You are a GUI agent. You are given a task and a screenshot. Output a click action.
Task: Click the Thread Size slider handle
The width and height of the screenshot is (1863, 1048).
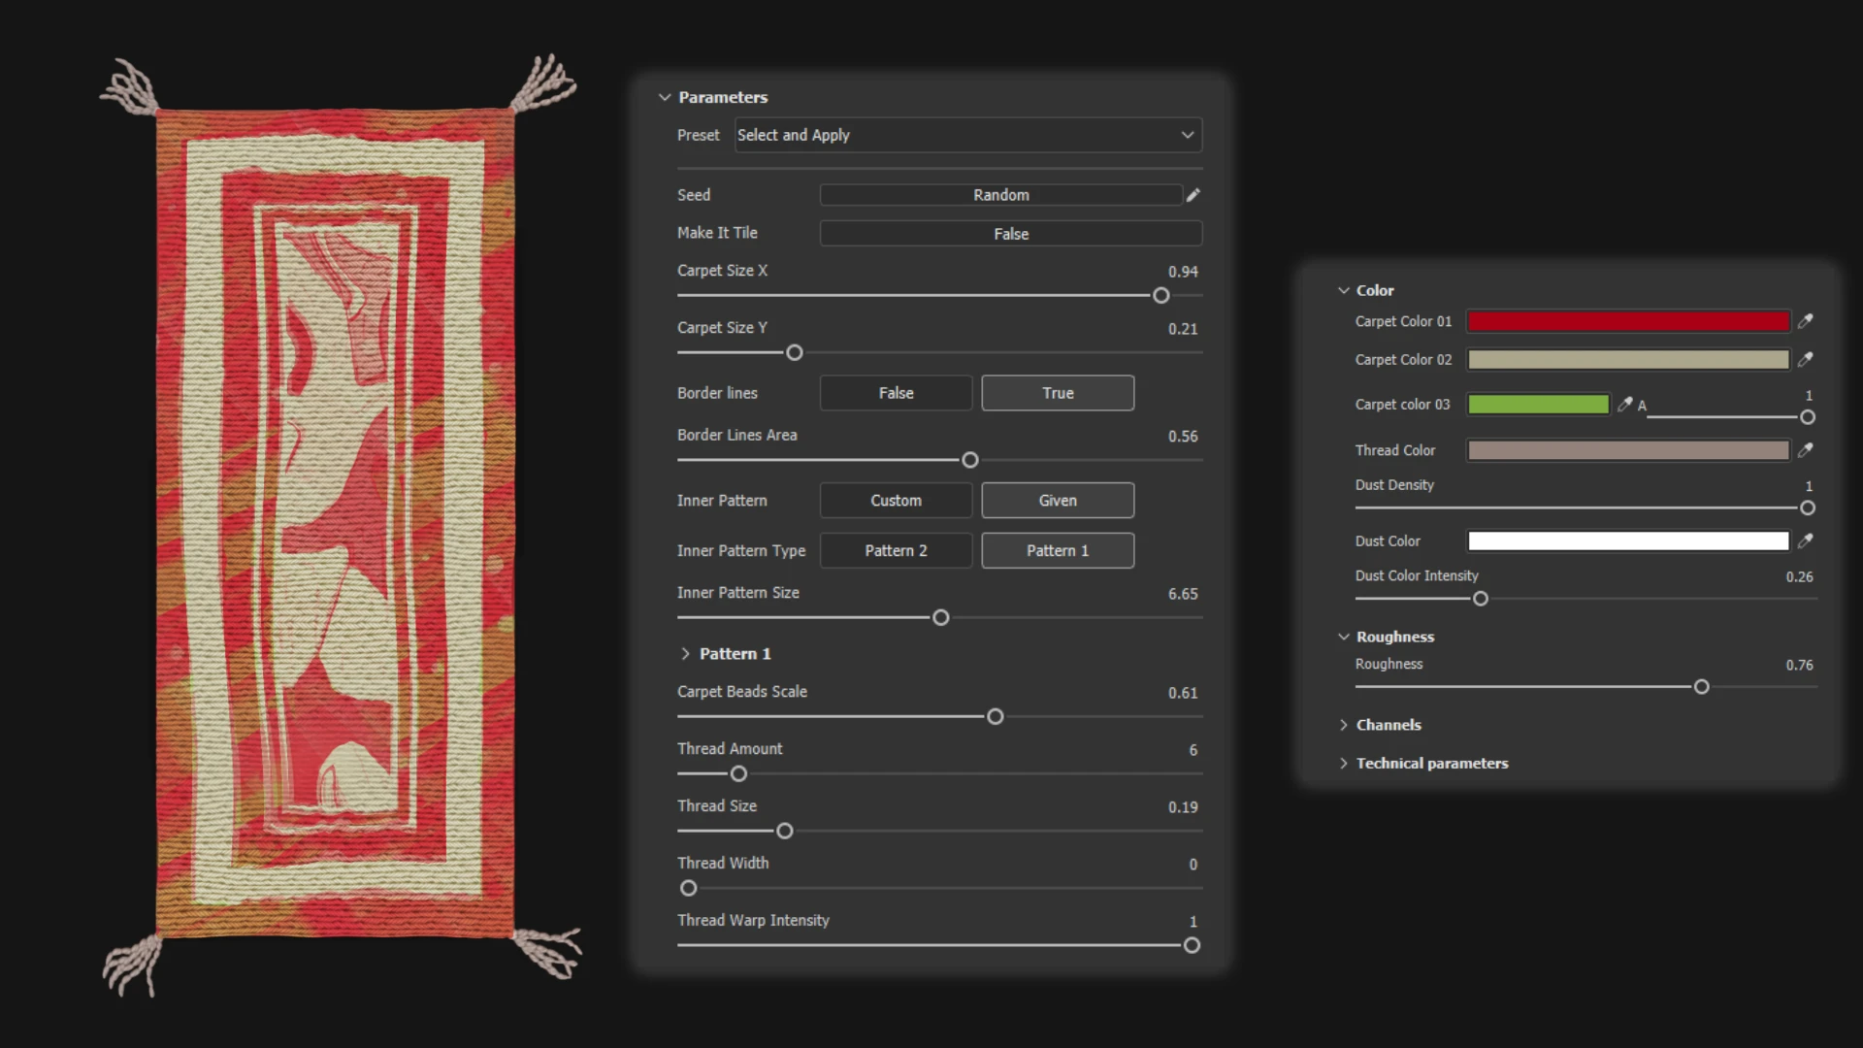coord(785,832)
